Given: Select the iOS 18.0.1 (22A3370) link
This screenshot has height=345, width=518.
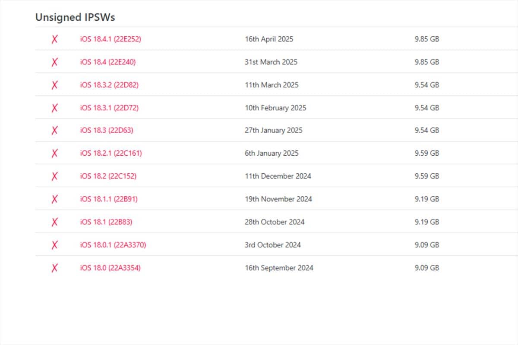Looking at the screenshot, I should click(x=113, y=245).
